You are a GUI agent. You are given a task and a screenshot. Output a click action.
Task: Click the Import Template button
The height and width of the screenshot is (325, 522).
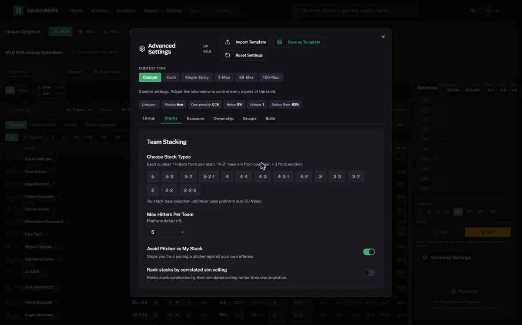[245, 42]
